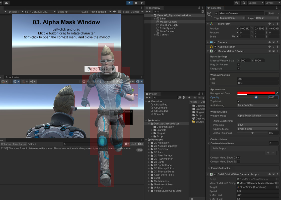Screen dimensions: 281x200
Task: Click the Pause button in toolbar
Action: click(x=136, y=3)
